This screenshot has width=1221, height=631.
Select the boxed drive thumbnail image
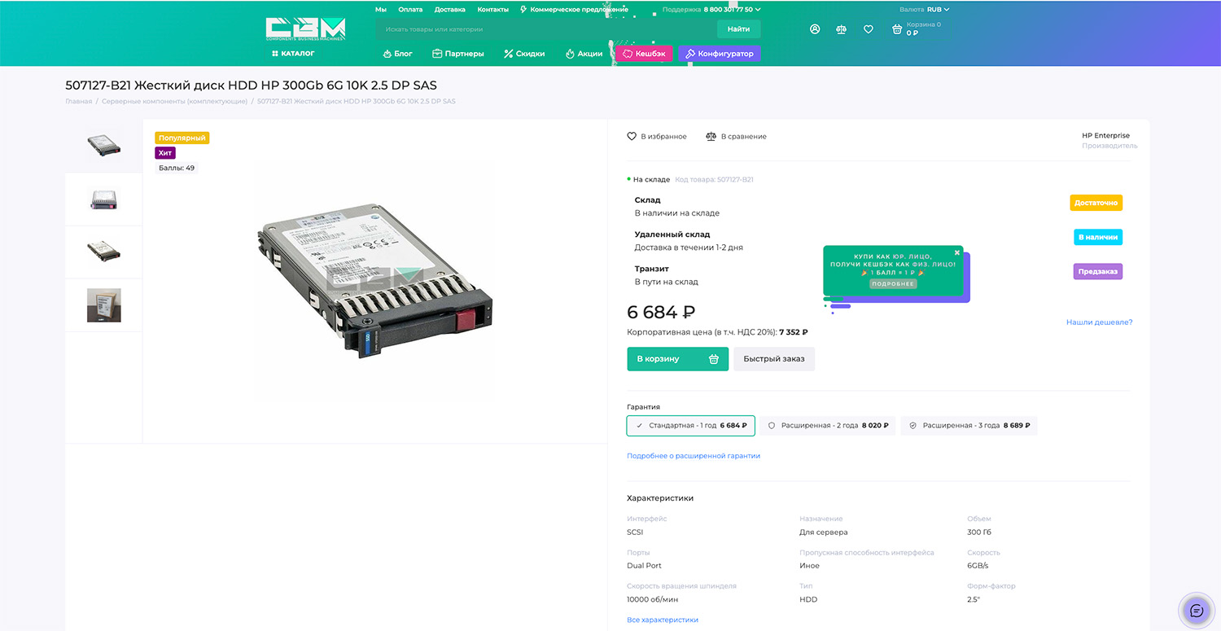104,305
